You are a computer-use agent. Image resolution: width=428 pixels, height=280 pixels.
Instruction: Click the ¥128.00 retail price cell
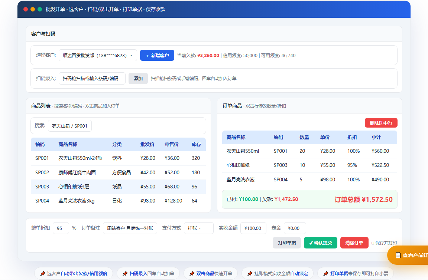click(174, 201)
